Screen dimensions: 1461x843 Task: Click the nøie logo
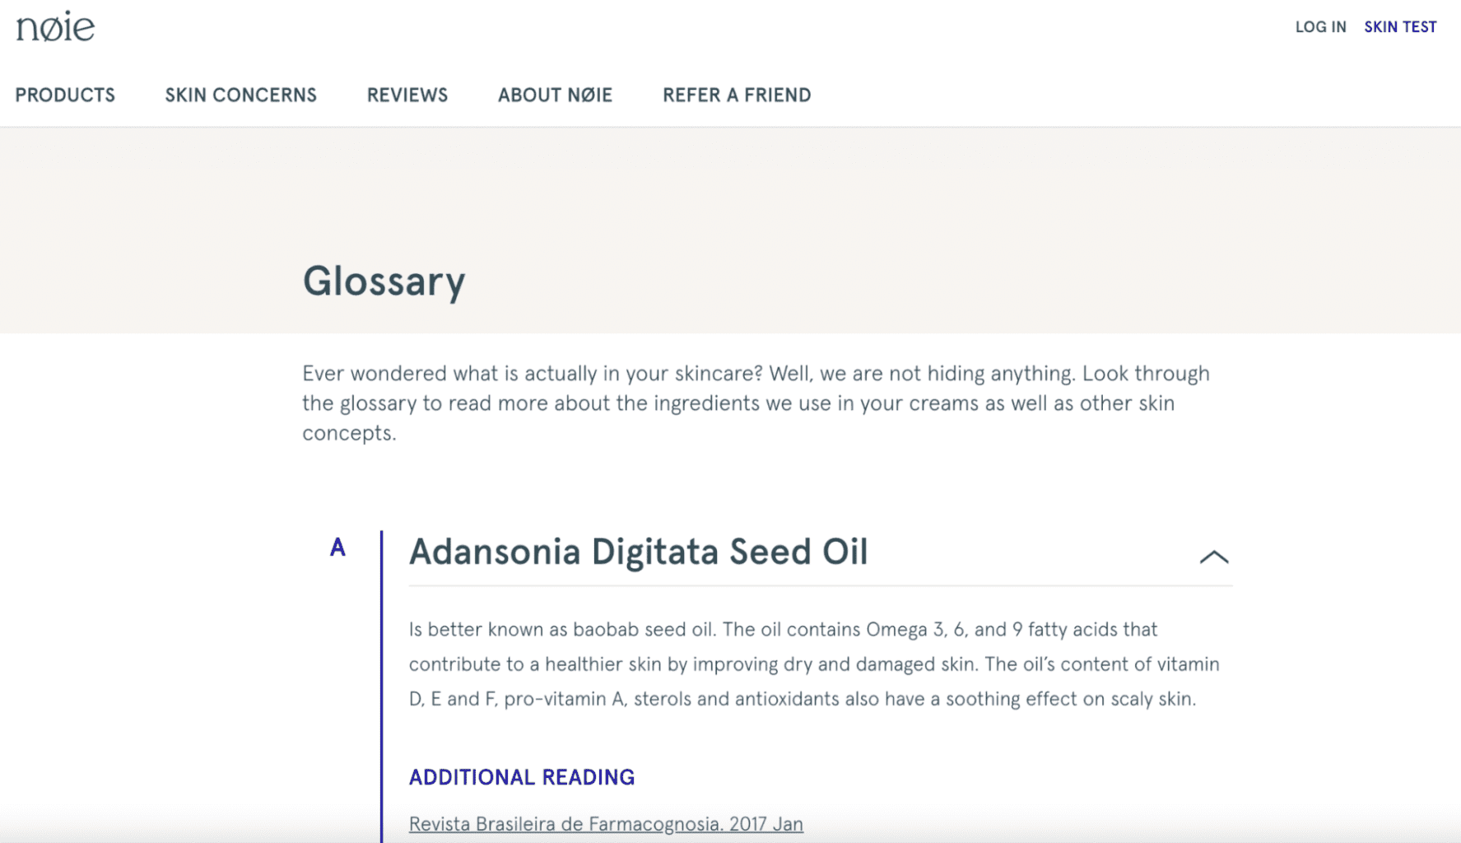tap(55, 27)
